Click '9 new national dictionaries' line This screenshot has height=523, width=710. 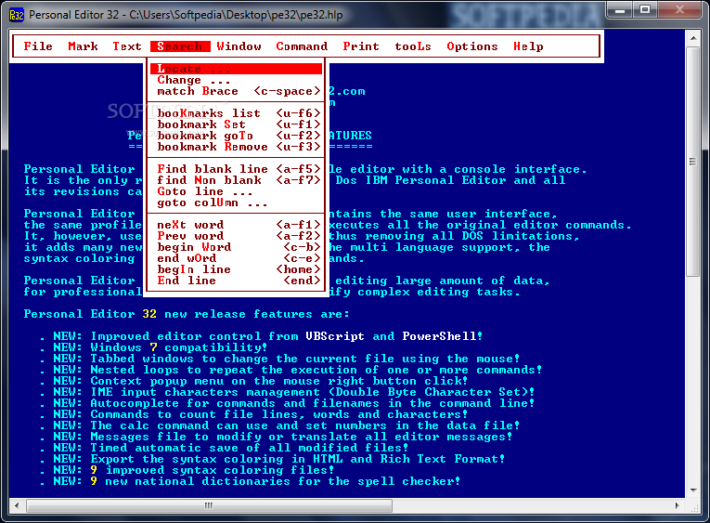point(250,481)
